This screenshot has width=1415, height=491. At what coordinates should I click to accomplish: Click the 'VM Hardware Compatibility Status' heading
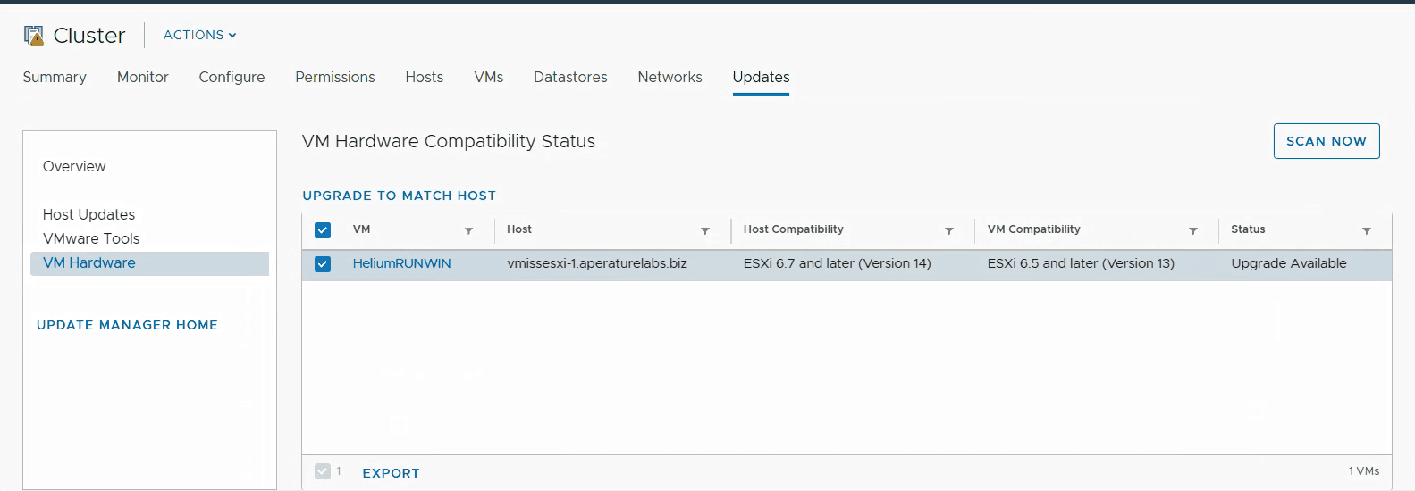click(x=449, y=141)
